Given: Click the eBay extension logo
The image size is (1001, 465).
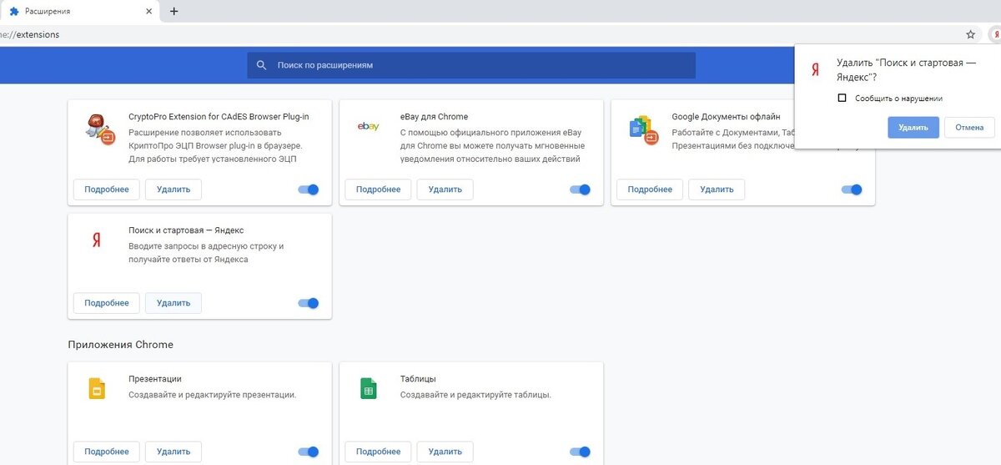Looking at the screenshot, I should (x=369, y=126).
